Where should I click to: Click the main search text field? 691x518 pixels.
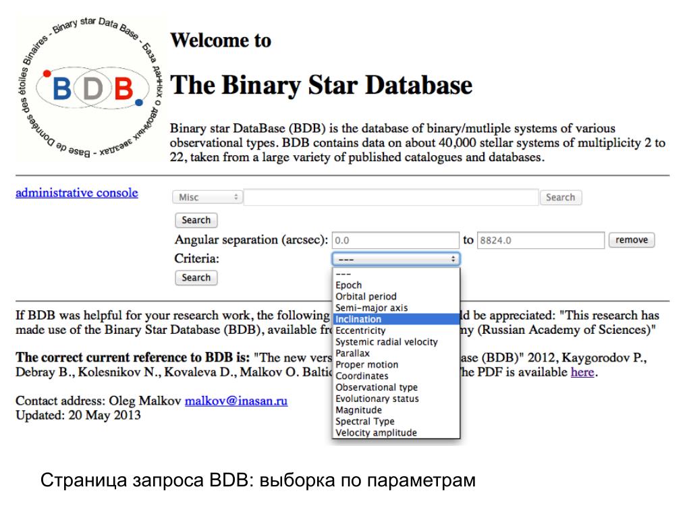pyautogui.click(x=391, y=197)
